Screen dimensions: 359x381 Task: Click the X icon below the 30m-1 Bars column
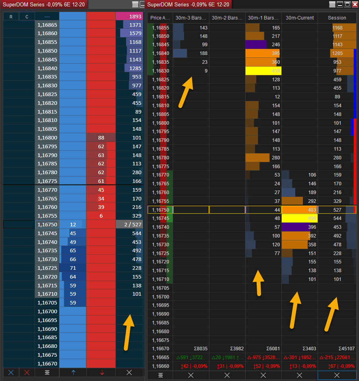(x=263, y=375)
